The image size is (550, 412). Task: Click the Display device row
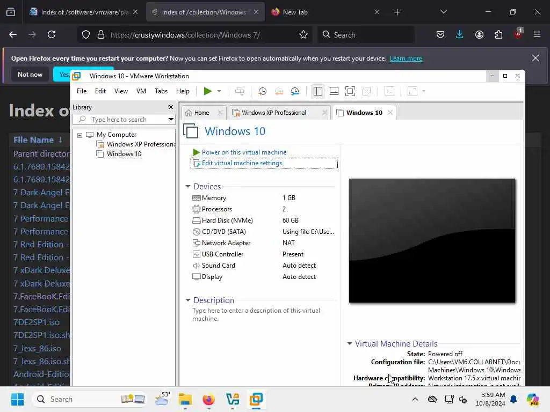[263, 277]
